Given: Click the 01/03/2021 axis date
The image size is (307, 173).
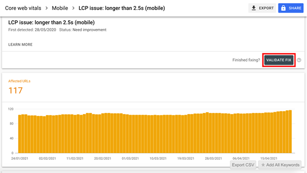Looking at the screenshot, I should 130,158.
